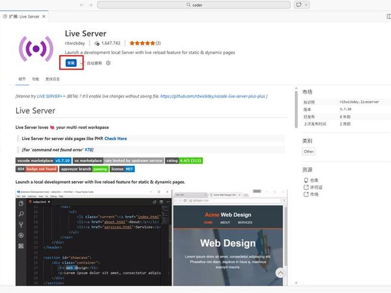Click the vscode marketplace v5.7.10 badge
Screen dimensions: 391x293
point(43,161)
